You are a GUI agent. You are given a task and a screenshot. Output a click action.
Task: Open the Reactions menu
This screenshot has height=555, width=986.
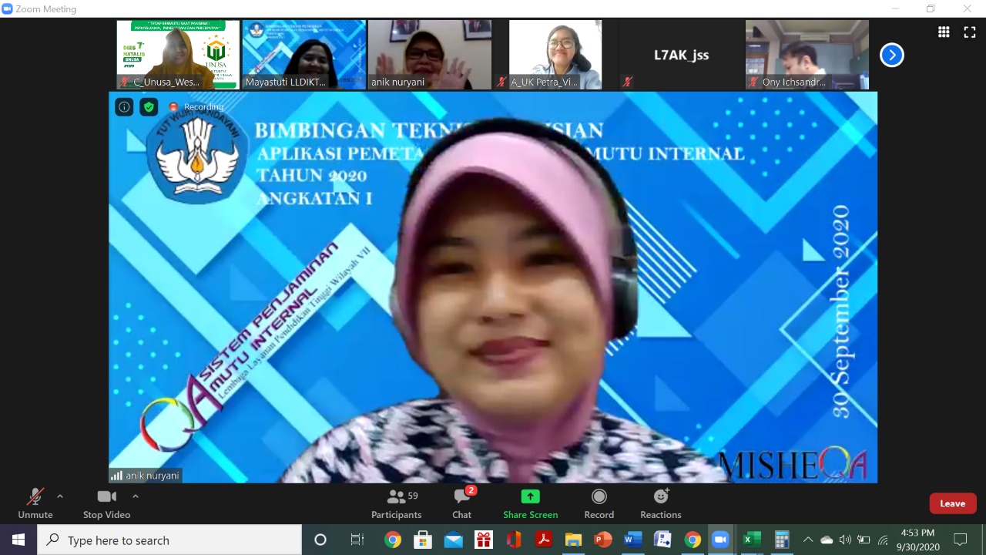click(661, 504)
